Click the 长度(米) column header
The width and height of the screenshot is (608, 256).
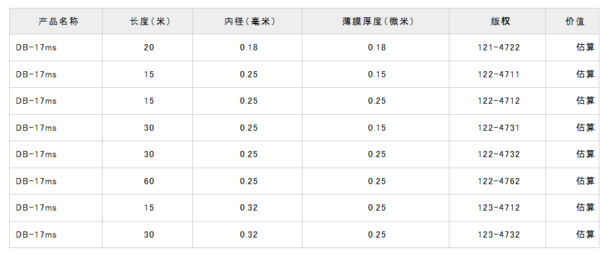click(149, 21)
